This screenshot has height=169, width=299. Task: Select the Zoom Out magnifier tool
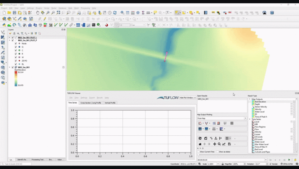tap(53, 13)
